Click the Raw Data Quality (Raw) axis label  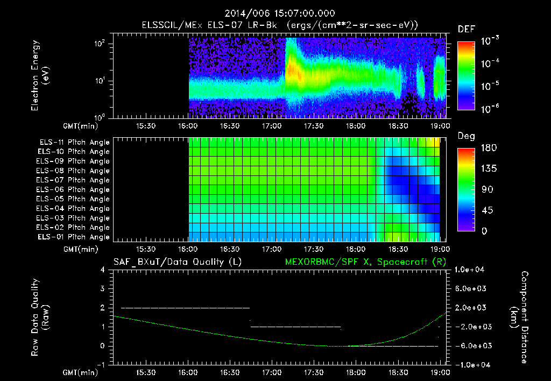pyautogui.click(x=40, y=317)
